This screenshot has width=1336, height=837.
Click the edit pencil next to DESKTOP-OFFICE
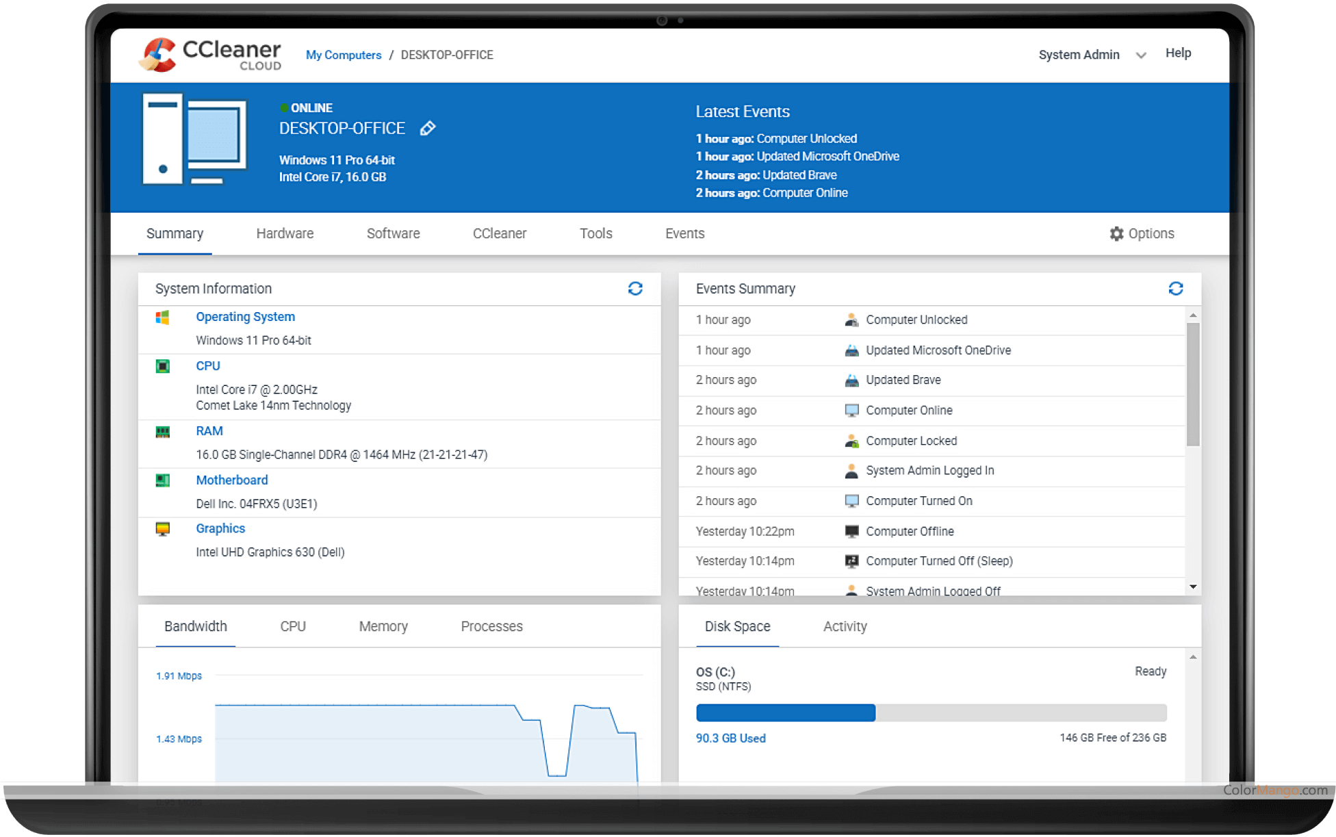[x=428, y=128]
